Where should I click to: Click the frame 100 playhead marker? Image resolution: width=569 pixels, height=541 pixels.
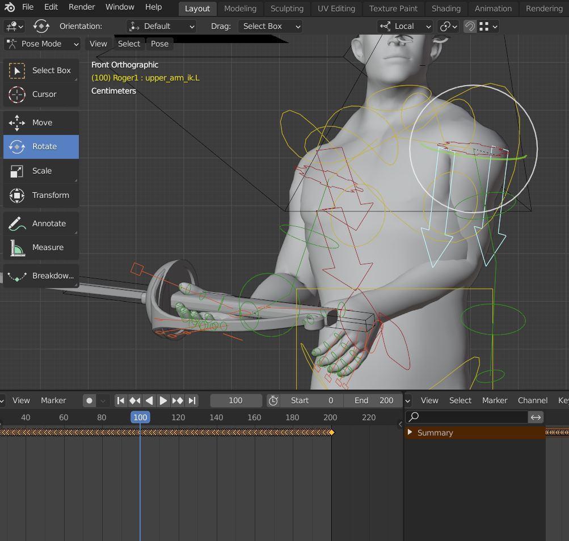(140, 417)
